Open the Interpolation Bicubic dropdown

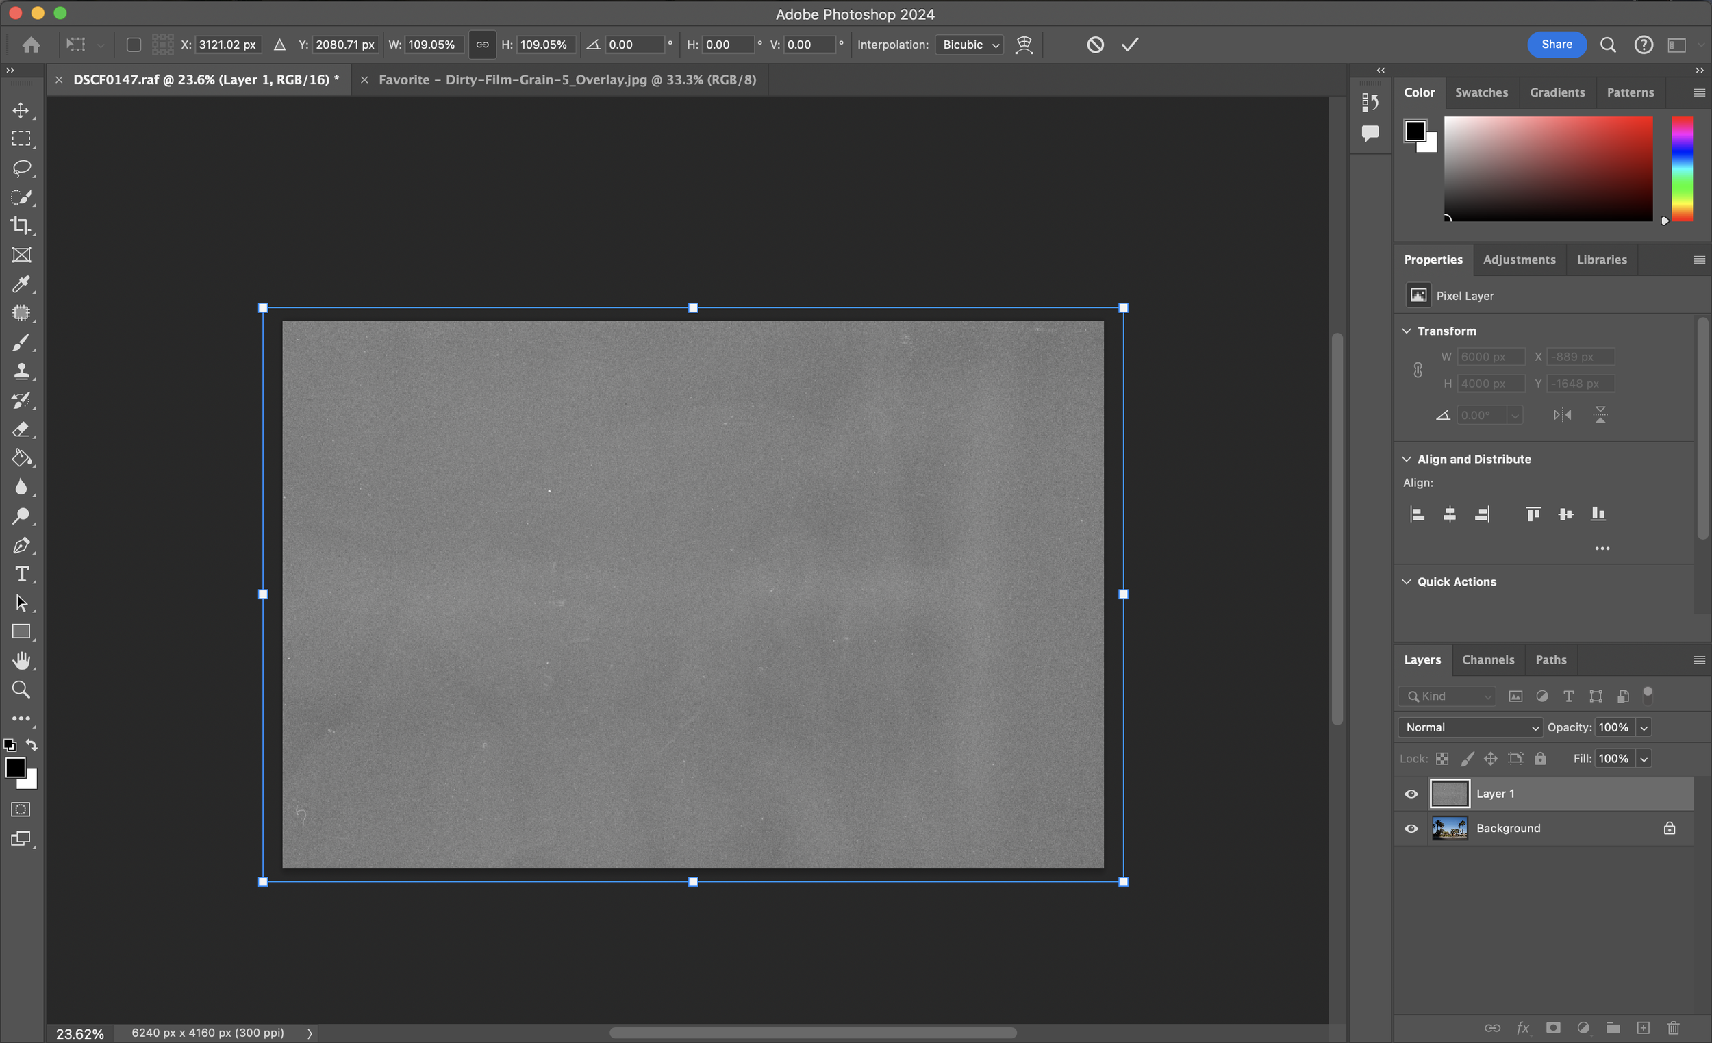click(968, 45)
